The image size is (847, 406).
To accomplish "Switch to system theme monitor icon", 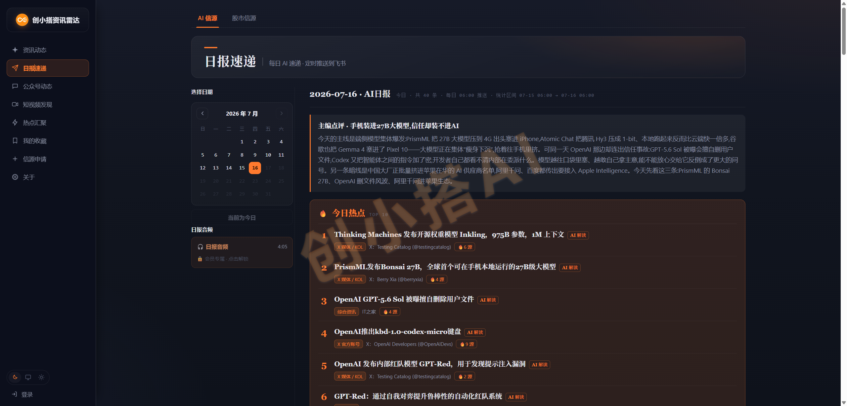I will coord(28,377).
